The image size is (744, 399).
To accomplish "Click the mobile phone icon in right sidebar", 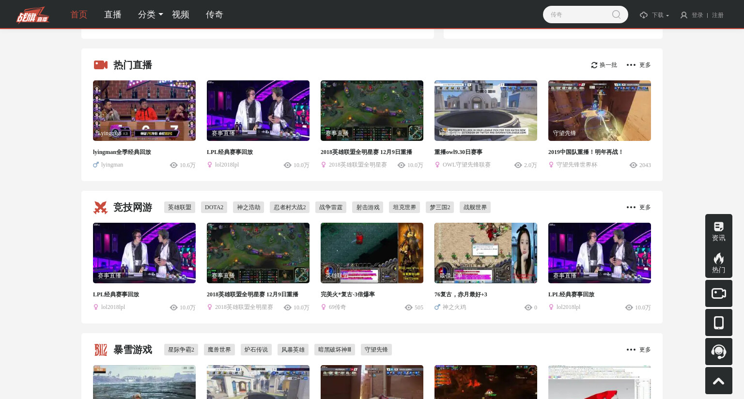I will pos(719,322).
